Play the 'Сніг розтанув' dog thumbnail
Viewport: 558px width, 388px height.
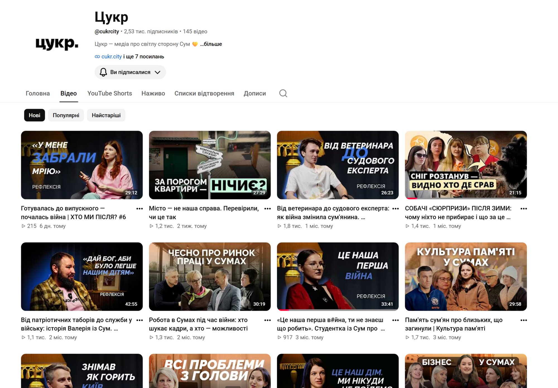point(466,165)
